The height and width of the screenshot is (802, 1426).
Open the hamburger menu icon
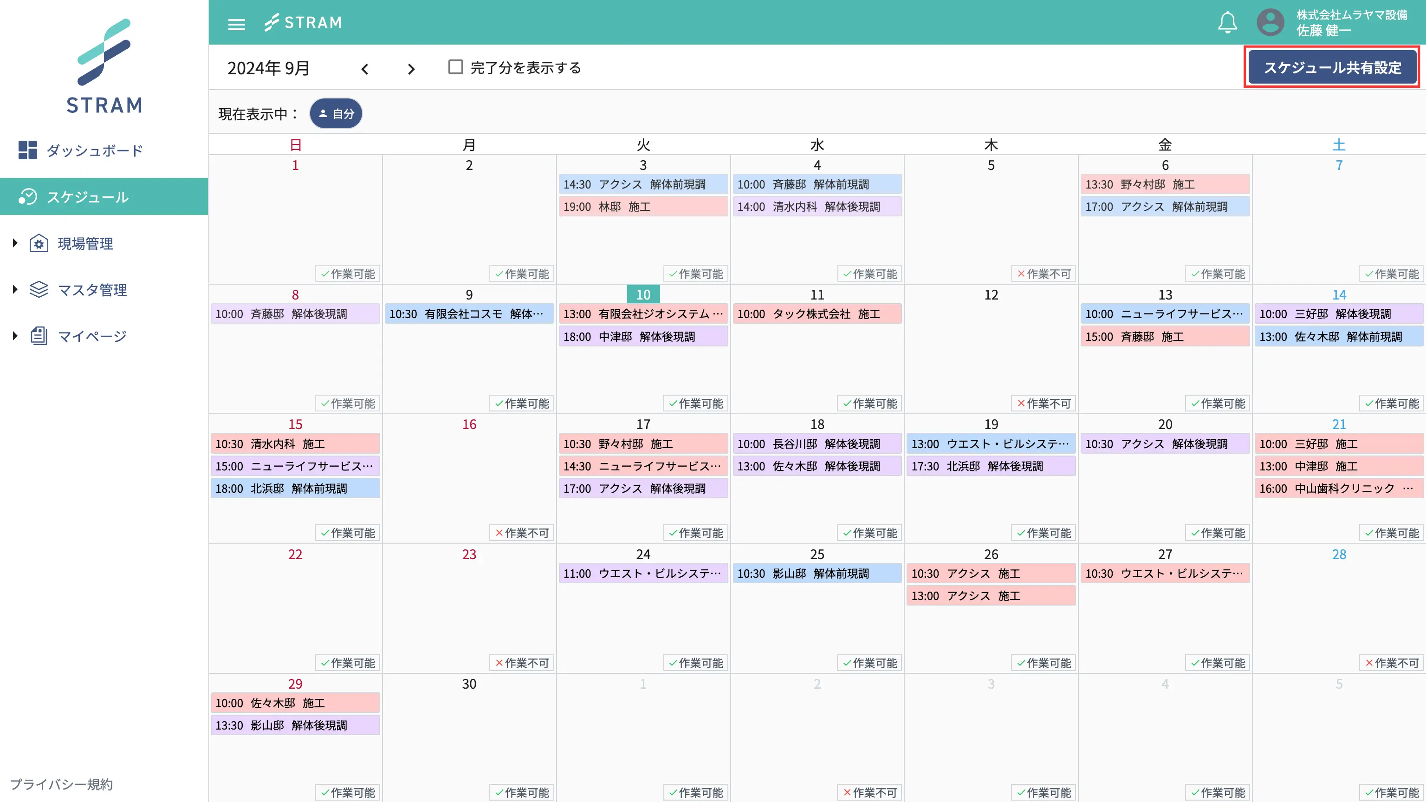click(x=236, y=24)
